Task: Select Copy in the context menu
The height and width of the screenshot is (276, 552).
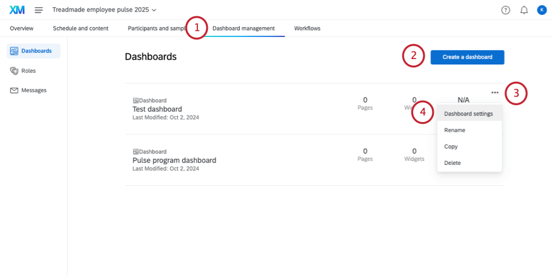Action: [x=451, y=146]
